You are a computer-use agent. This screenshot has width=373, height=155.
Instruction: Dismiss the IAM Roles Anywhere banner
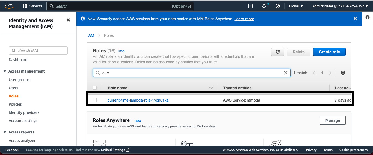(355, 19)
